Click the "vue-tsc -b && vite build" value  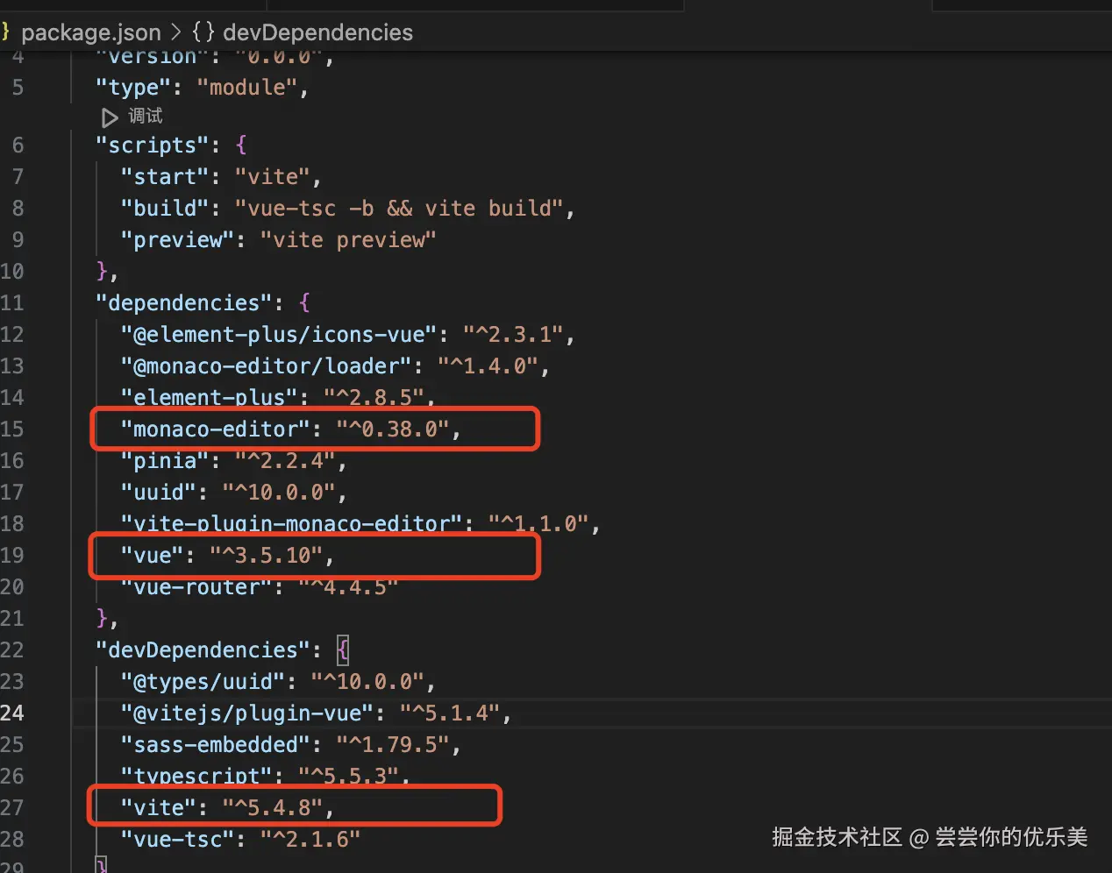pos(399,209)
